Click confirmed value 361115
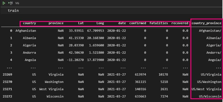This screenshot has width=223, height=102. (140, 82)
